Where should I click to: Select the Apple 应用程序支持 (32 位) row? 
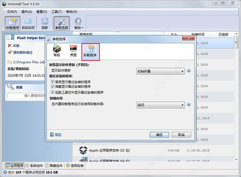coord(153,150)
